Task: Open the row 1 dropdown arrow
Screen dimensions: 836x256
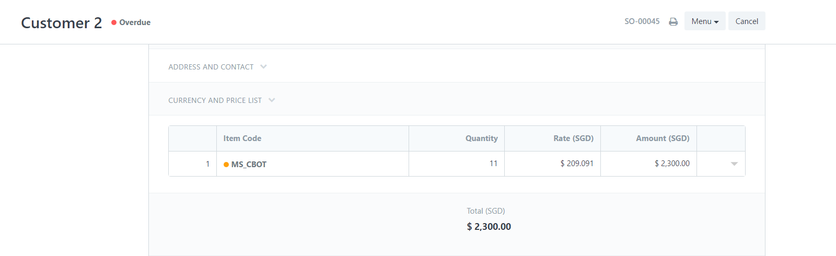Action: coord(734,164)
